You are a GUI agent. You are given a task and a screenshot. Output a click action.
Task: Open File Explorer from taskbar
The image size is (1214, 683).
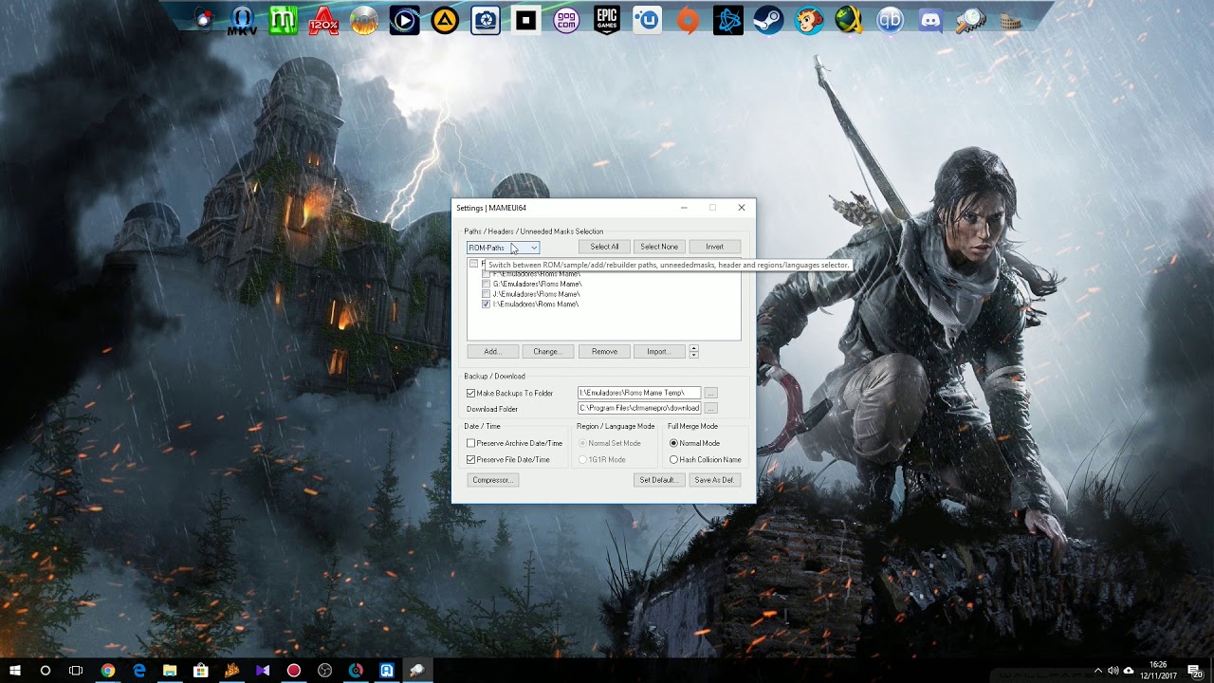tap(170, 671)
